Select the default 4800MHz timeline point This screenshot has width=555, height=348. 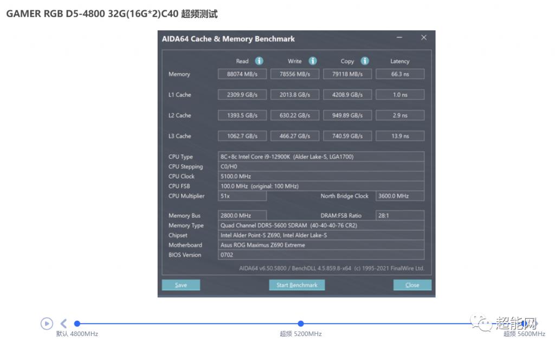(x=77, y=324)
